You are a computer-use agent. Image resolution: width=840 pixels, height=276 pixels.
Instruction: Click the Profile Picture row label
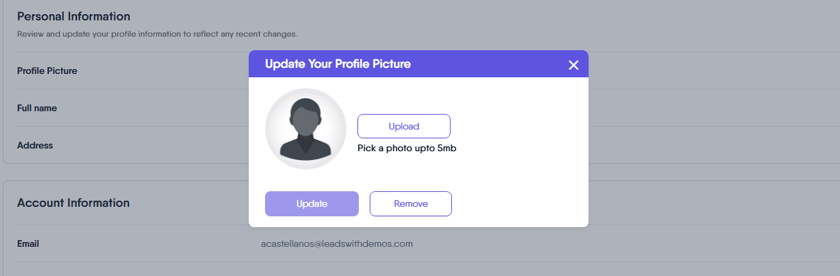click(47, 71)
